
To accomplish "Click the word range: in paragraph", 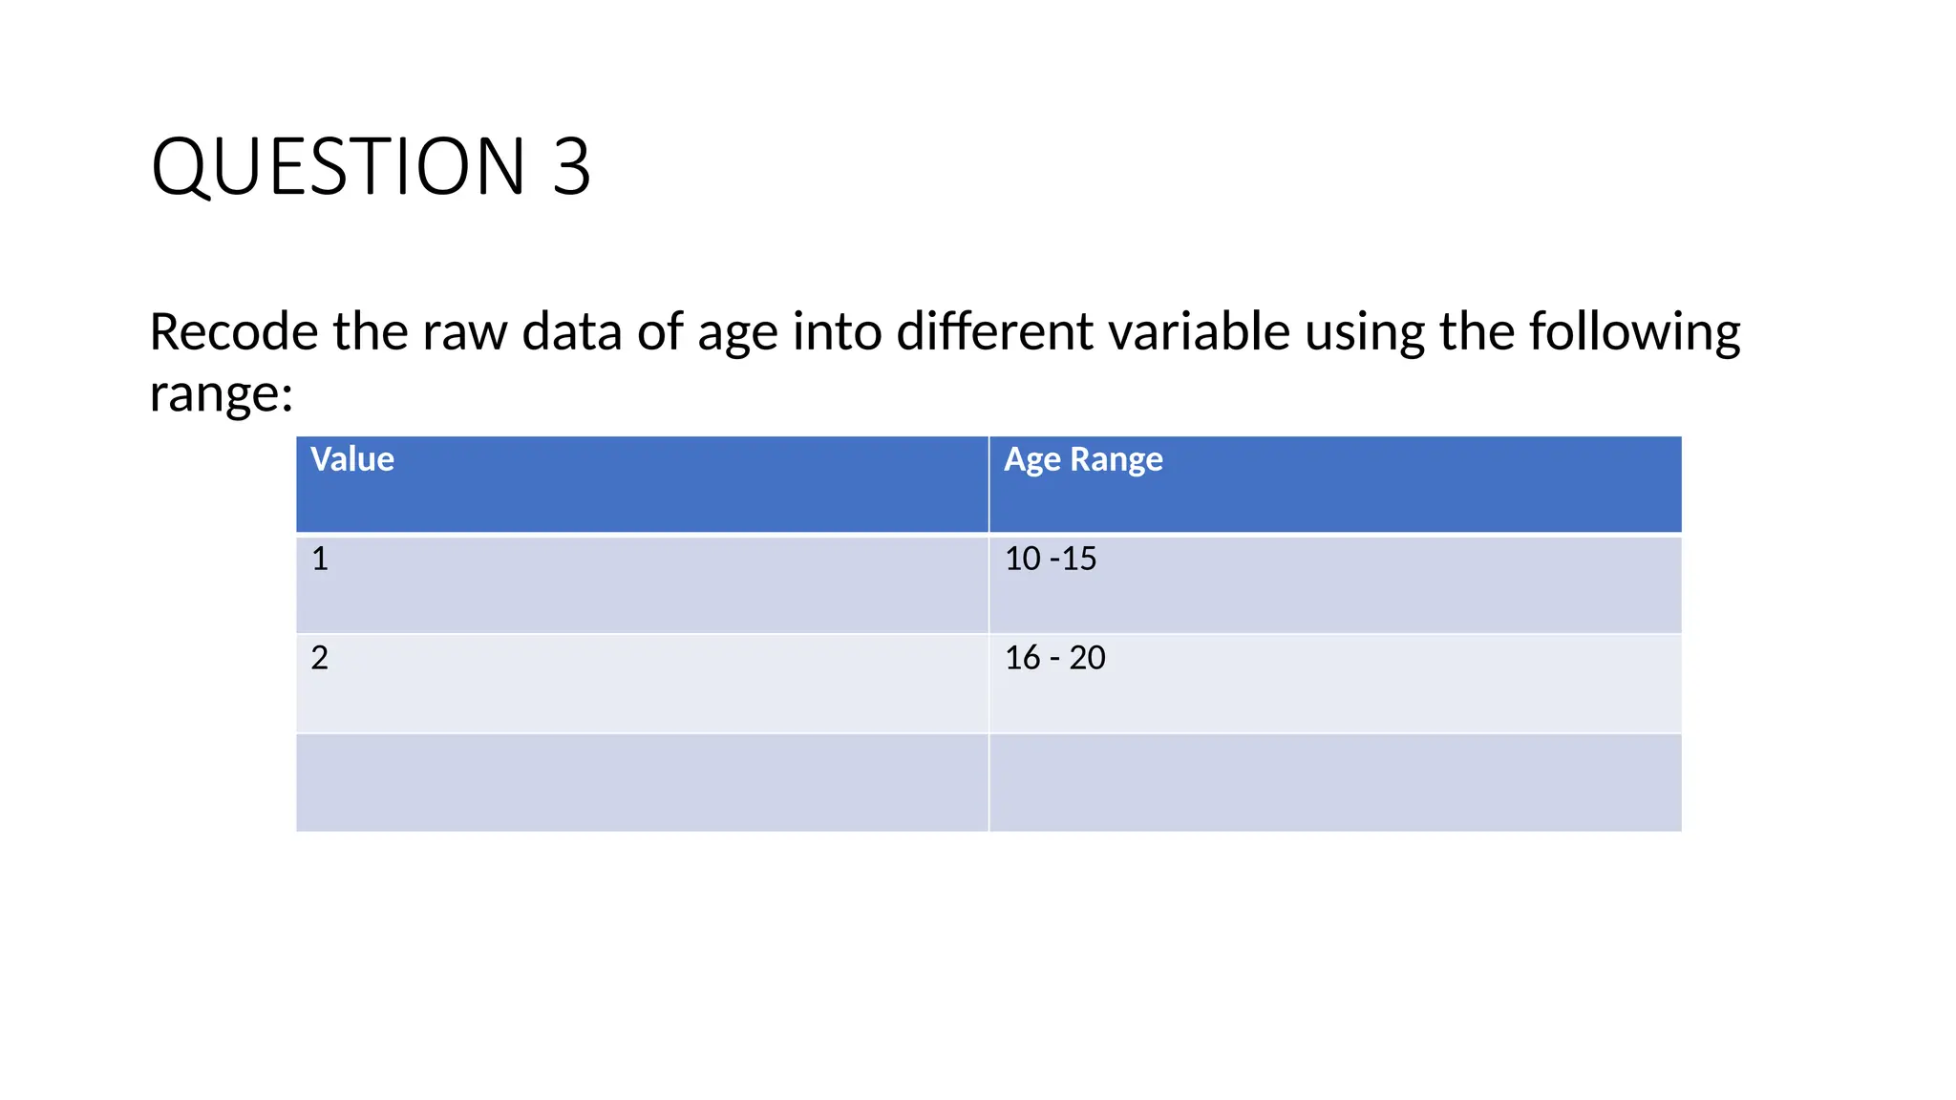I will 222,393.
